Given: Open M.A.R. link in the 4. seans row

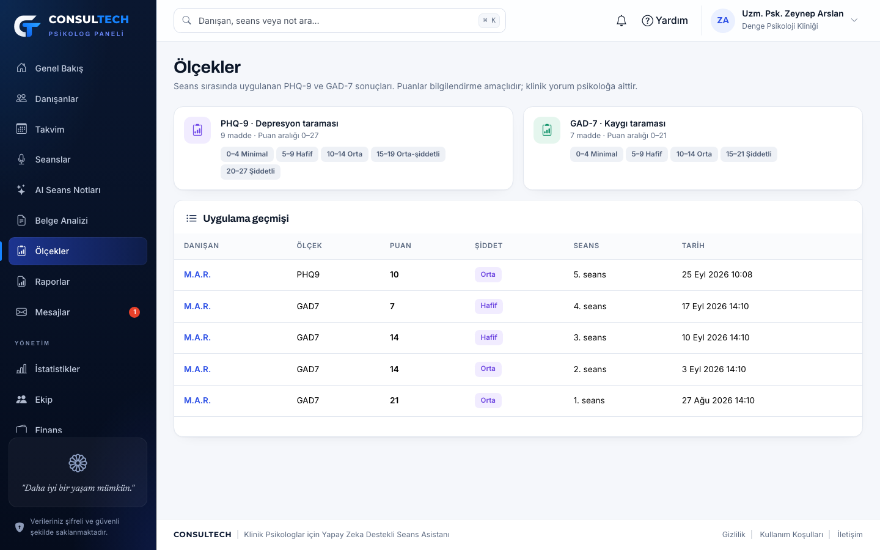Looking at the screenshot, I should [x=197, y=306].
